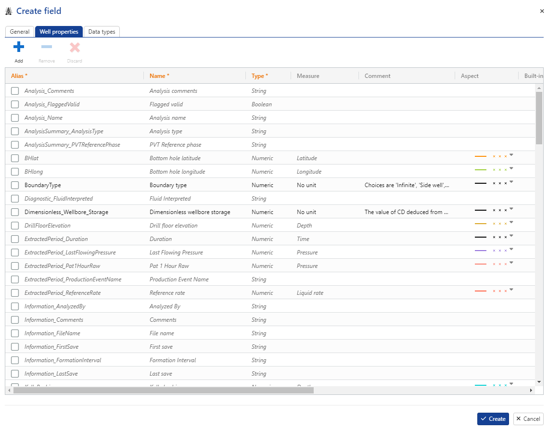Click the 'Formation Interval' name cell
The height and width of the screenshot is (430, 548).
pos(173,360)
